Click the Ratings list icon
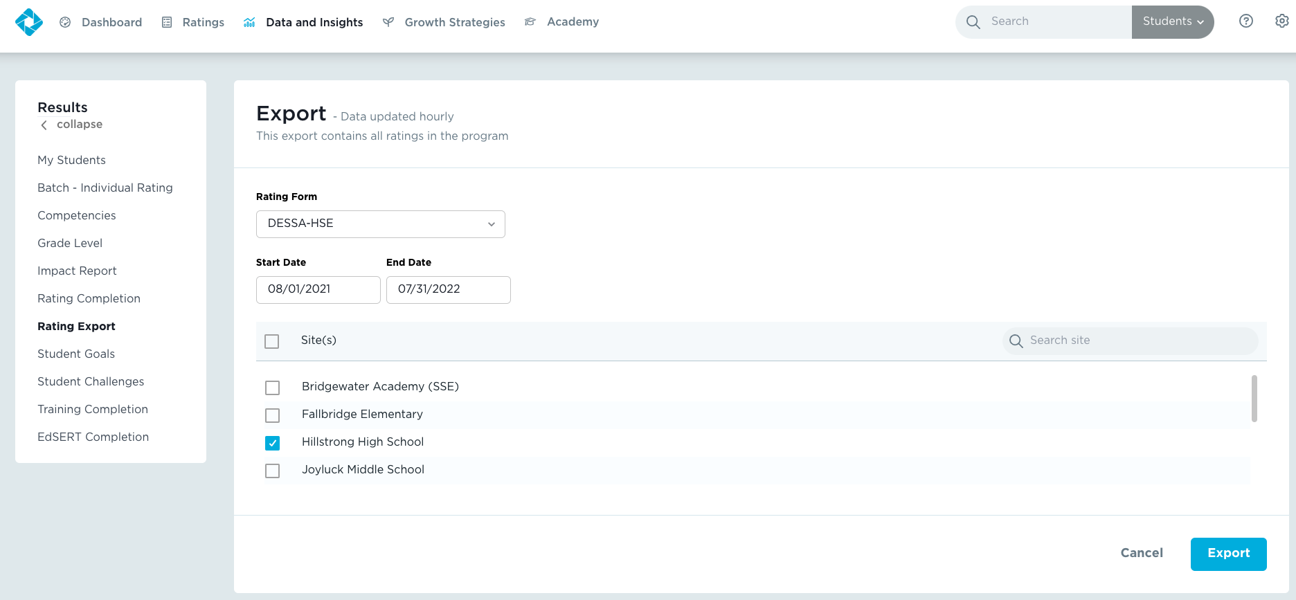This screenshot has height=600, width=1296. coord(167,22)
